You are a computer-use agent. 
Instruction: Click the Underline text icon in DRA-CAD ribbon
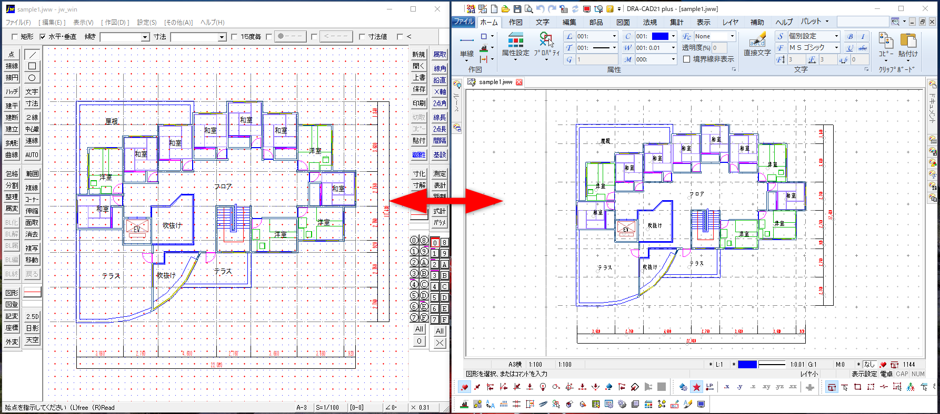click(x=850, y=48)
